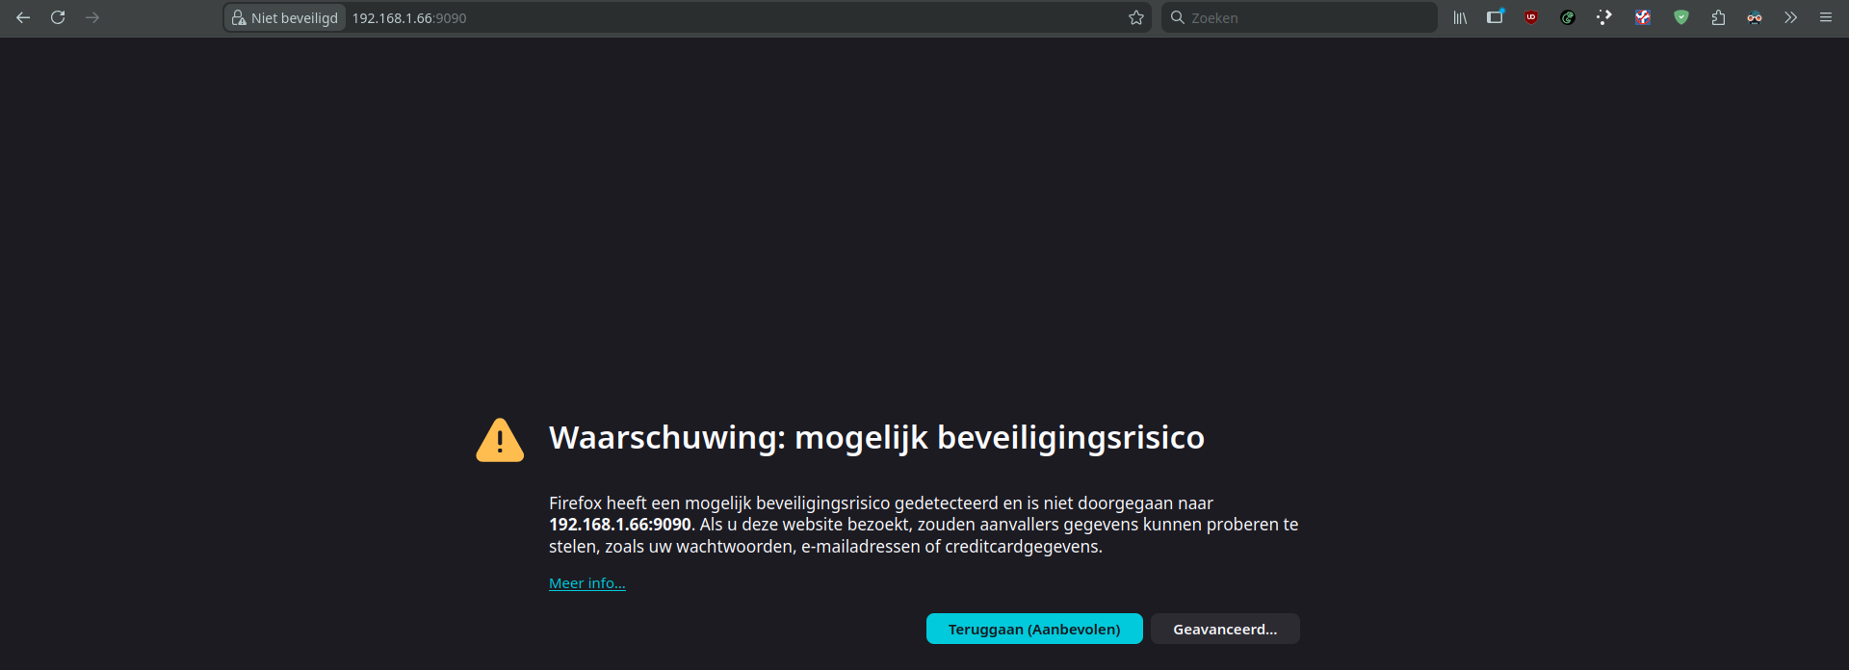
Task: Go back to the previous page
Action: click(23, 17)
